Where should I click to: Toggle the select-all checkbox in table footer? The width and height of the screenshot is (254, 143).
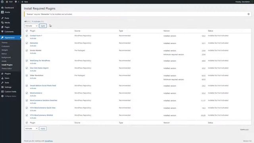pos(27,123)
